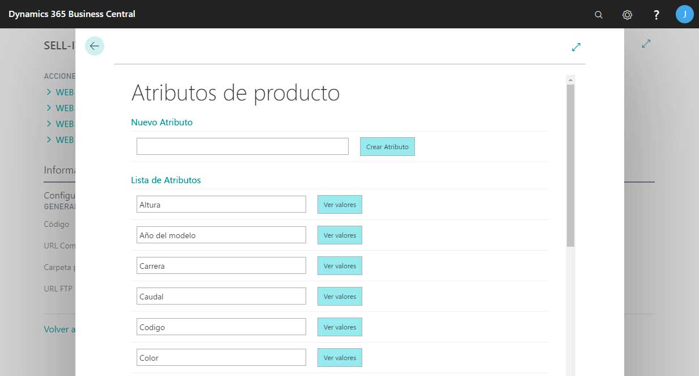View values for the Color attribute
This screenshot has height=376, width=699.
click(x=340, y=357)
